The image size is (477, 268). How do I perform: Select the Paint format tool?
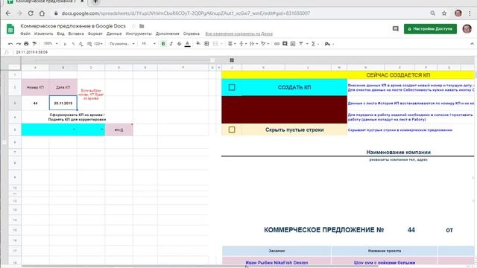[34, 44]
